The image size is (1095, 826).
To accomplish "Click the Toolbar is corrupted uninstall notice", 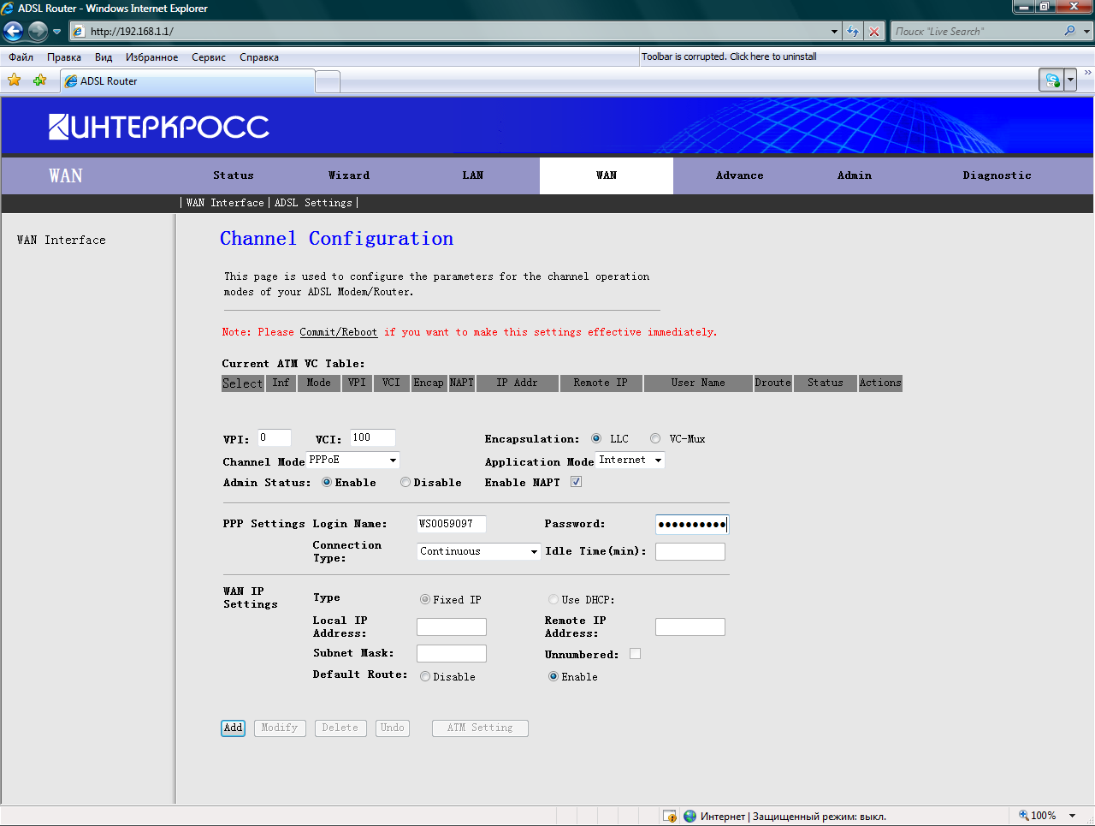I will coord(729,56).
